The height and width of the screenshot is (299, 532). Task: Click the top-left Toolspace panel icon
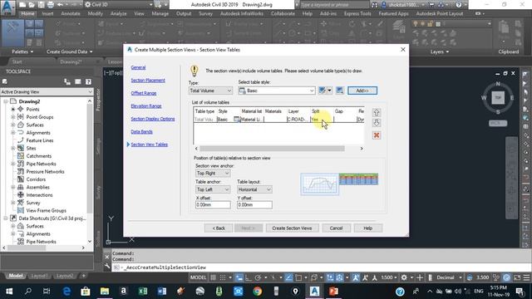coord(5,81)
